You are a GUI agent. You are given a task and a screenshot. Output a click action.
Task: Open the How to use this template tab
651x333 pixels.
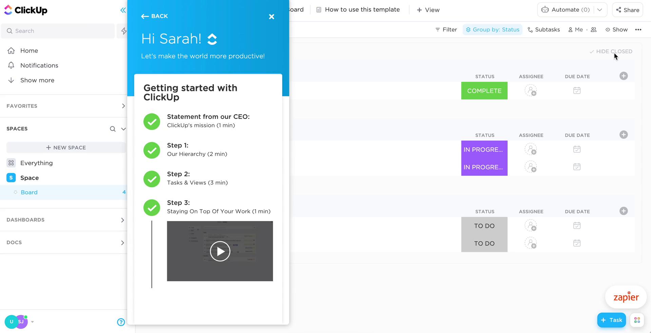click(358, 10)
